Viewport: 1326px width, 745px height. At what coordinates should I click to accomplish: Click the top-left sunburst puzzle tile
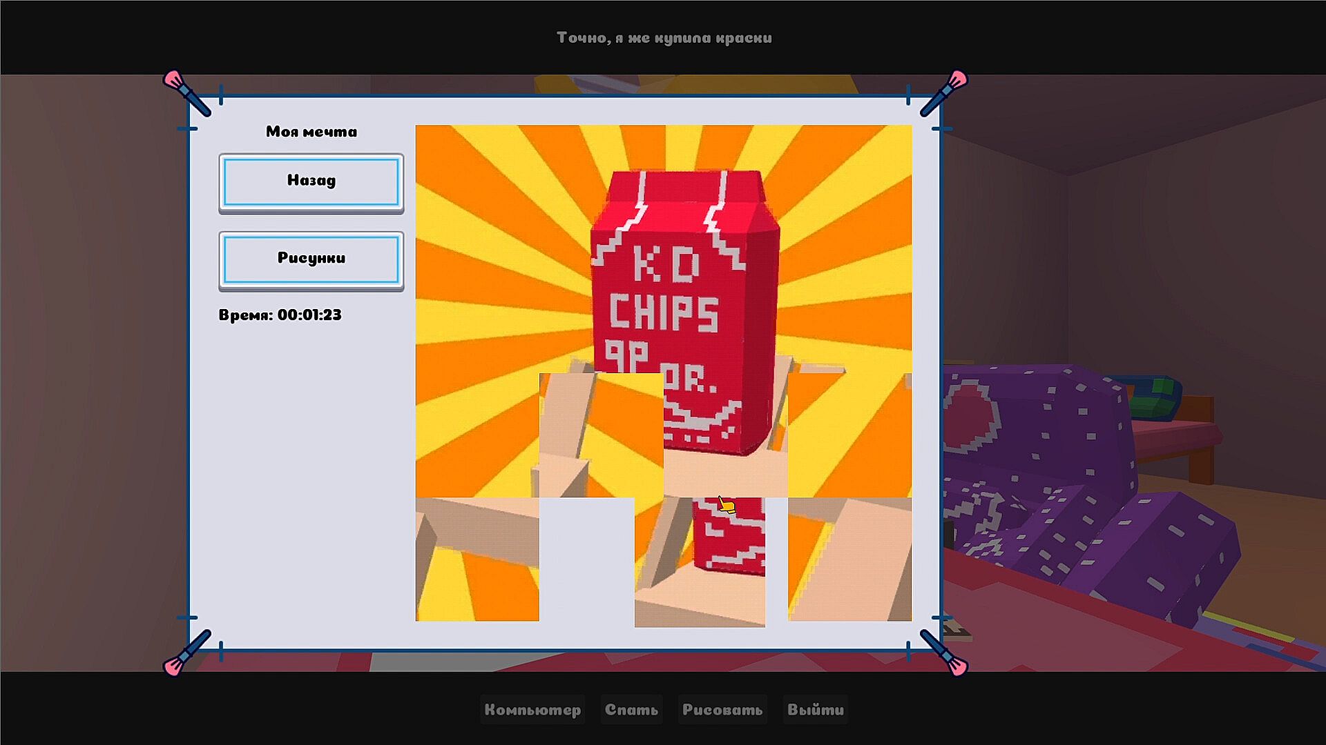477,187
